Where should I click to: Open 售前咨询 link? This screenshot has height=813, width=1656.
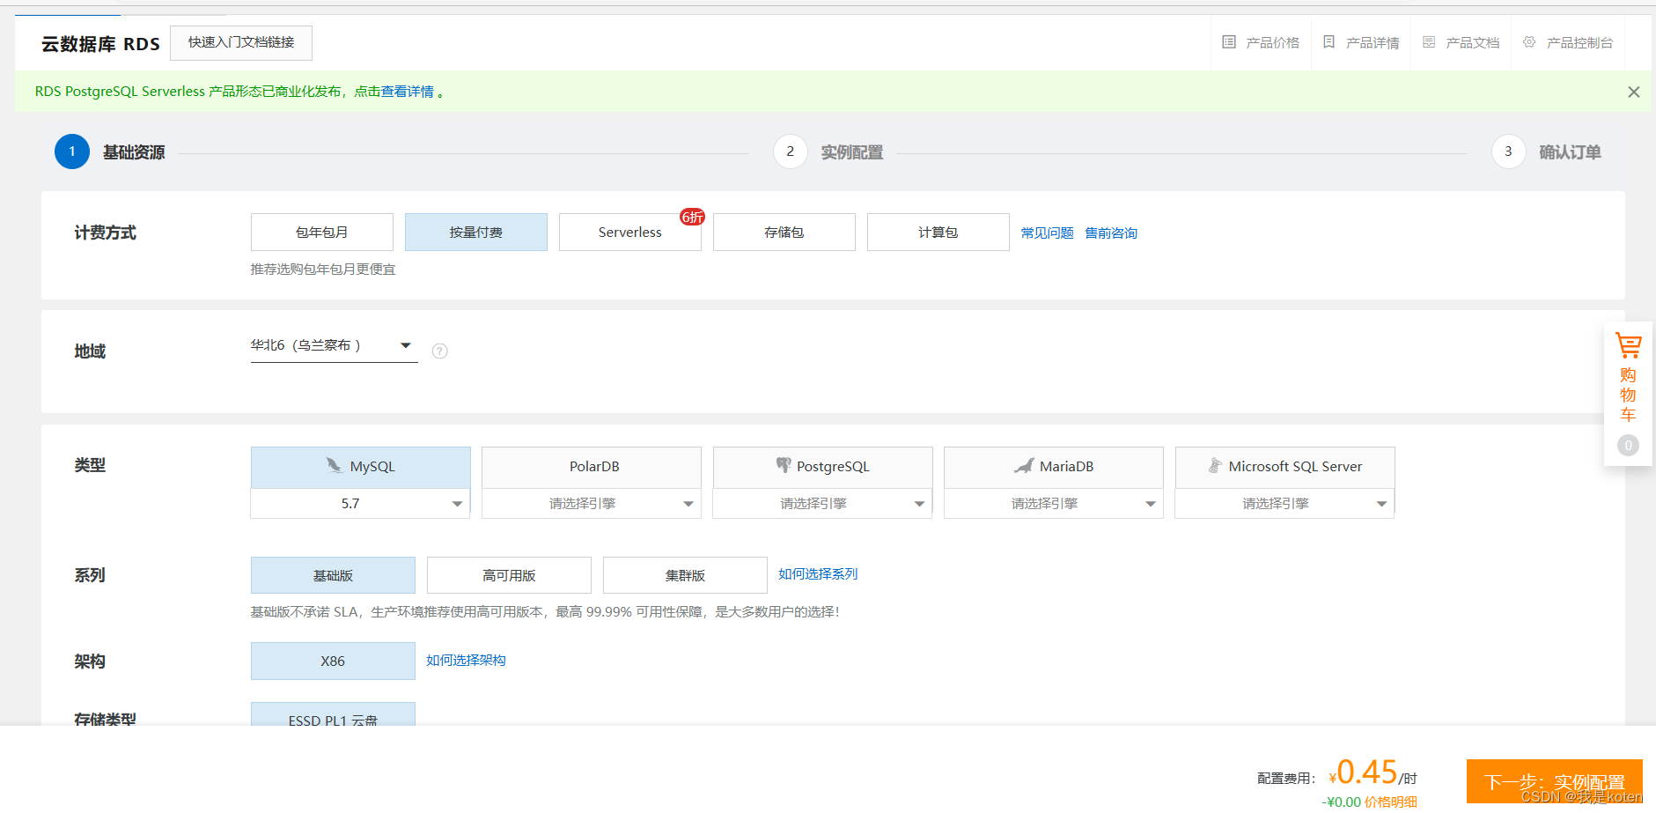1111,233
